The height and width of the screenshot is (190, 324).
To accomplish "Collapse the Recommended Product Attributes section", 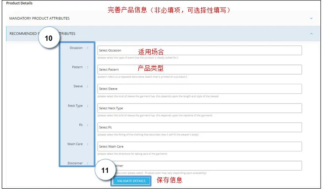I will point(163,33).
